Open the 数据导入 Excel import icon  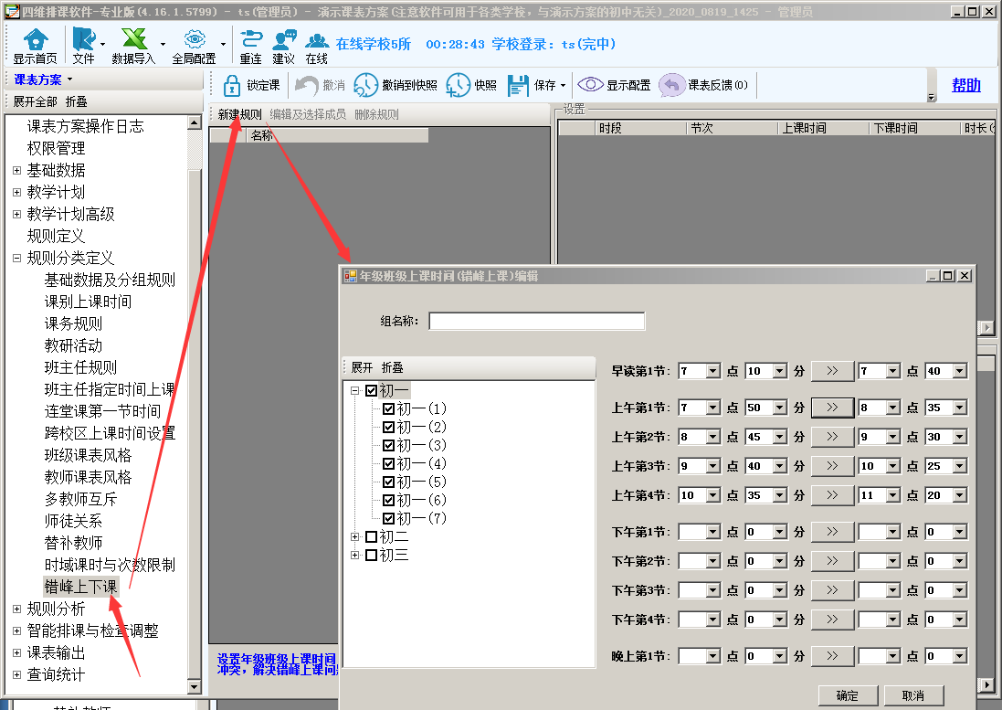(x=133, y=40)
